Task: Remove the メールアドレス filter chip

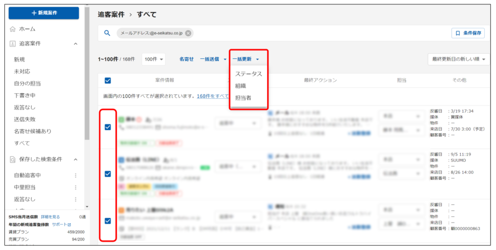Action: point(188,33)
